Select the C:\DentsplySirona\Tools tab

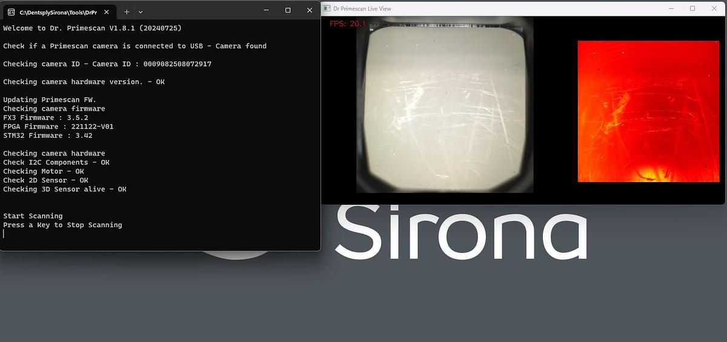pos(58,11)
